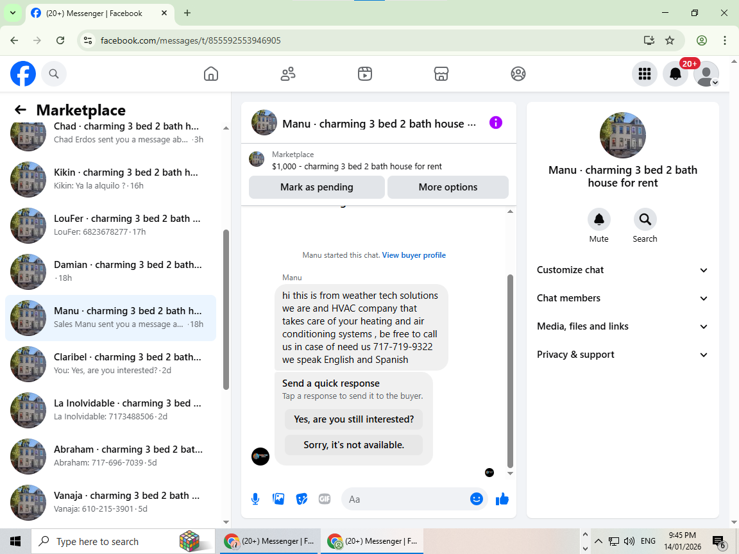Viewport: 739px width, 554px height.
Task: Open the Chrome profile icon
Action: click(x=702, y=40)
